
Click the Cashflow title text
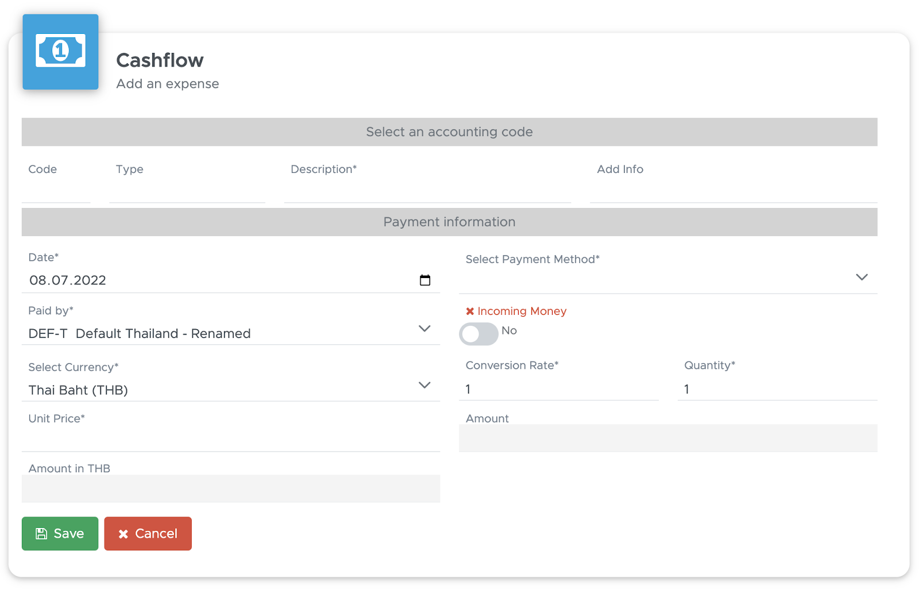click(160, 60)
